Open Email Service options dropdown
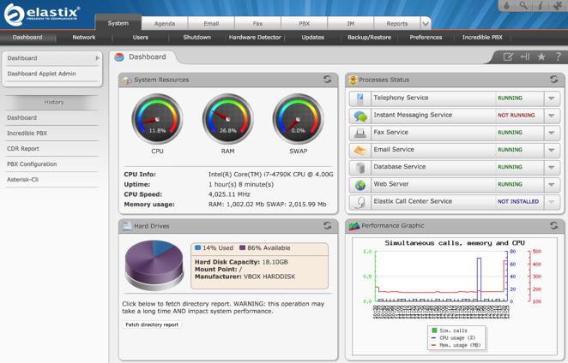Screen dimensions: 568x363 click(x=552, y=150)
